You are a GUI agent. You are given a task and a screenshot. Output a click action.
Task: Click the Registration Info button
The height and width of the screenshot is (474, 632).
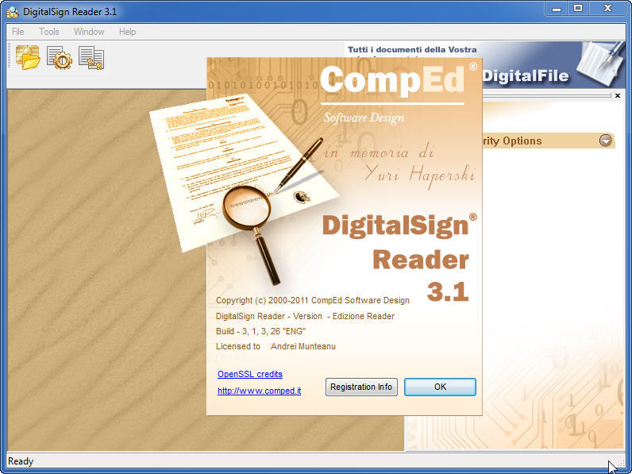click(361, 387)
